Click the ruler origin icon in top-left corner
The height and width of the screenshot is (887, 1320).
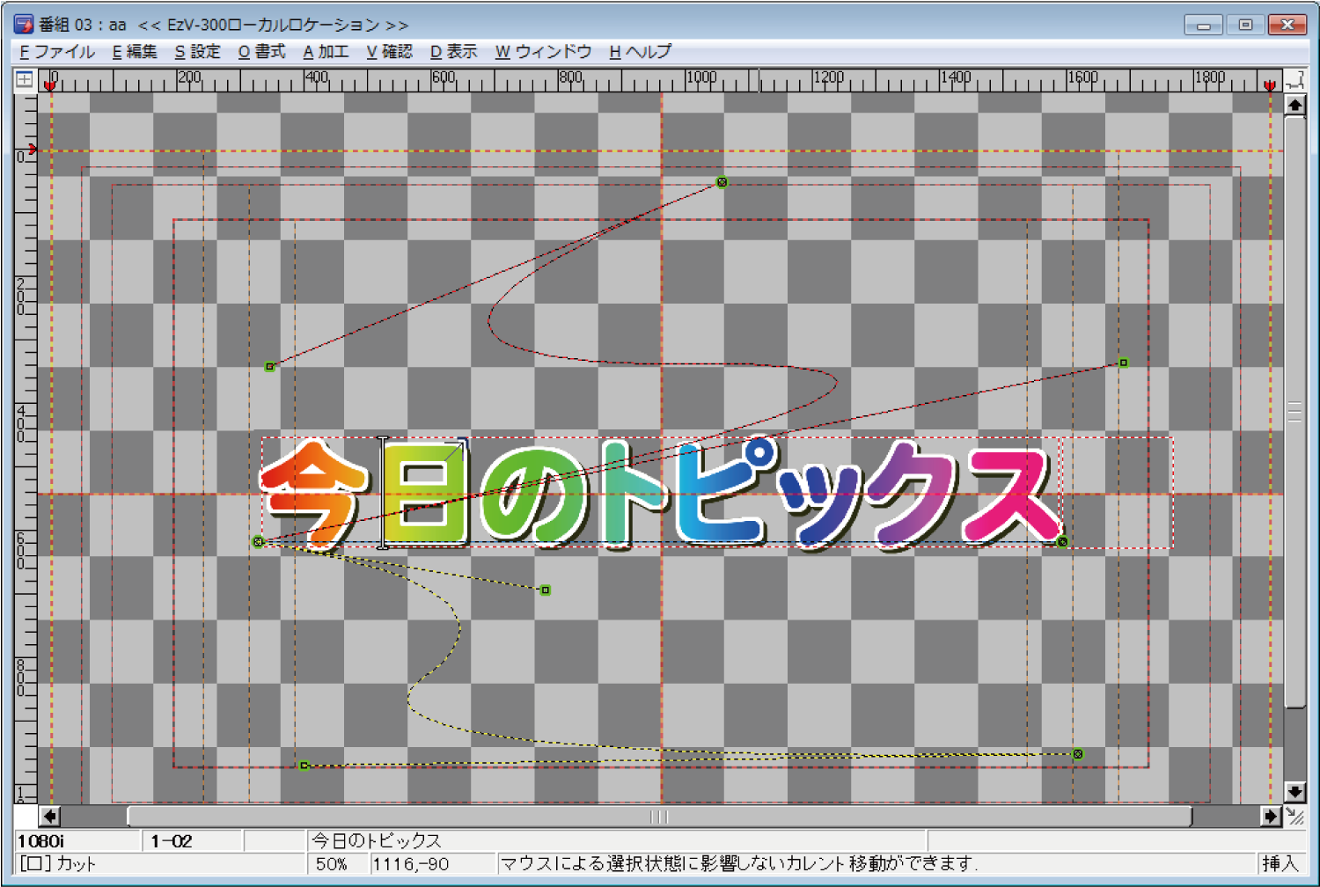pos(25,79)
